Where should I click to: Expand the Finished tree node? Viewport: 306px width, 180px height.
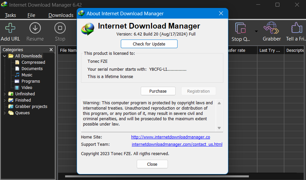(5, 100)
